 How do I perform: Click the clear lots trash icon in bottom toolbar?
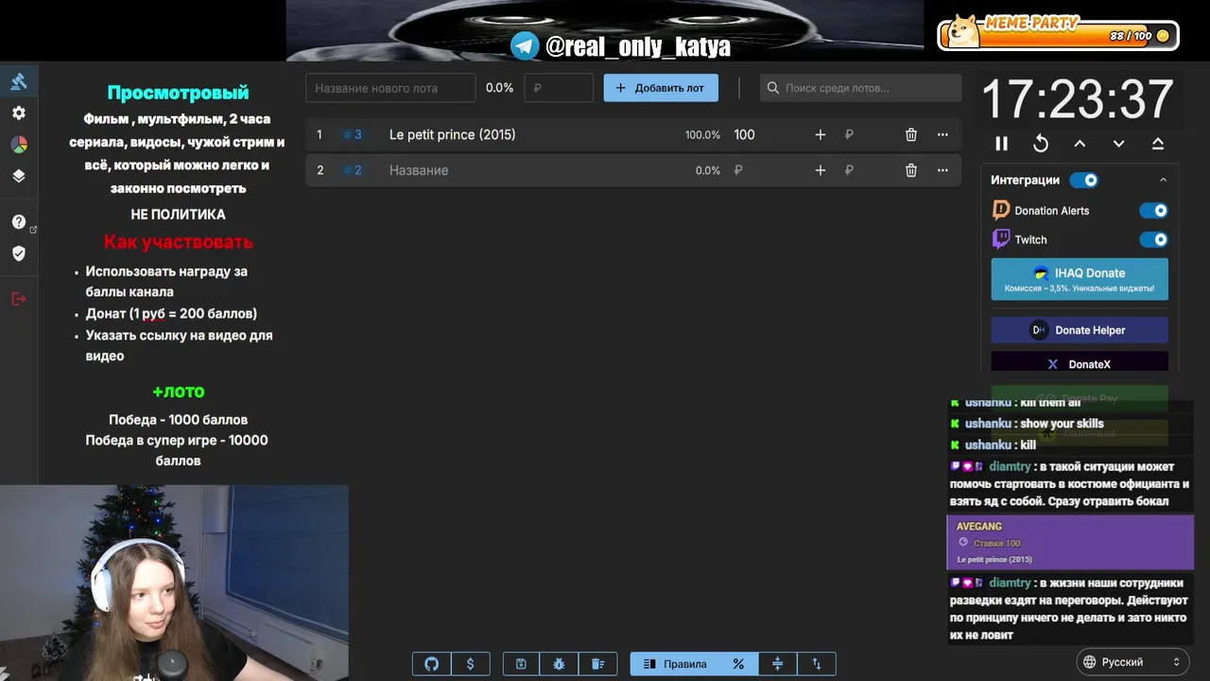pos(598,664)
